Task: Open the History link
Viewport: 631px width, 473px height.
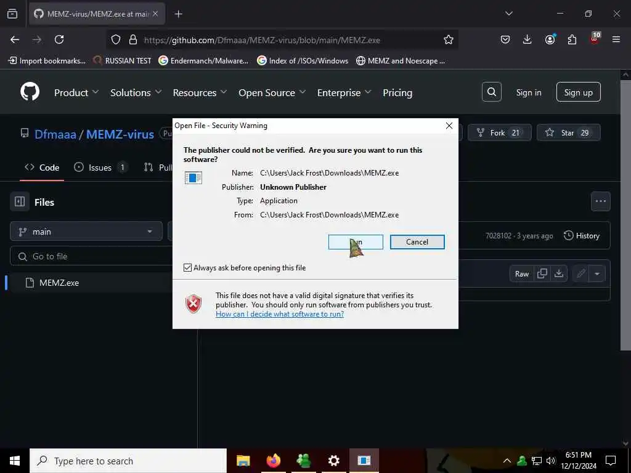Action: [582, 236]
